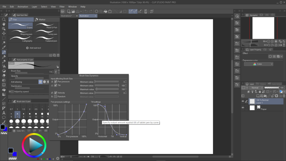Delete sub tool with trash icon
The height and width of the screenshot is (161, 286).
tap(58, 55)
